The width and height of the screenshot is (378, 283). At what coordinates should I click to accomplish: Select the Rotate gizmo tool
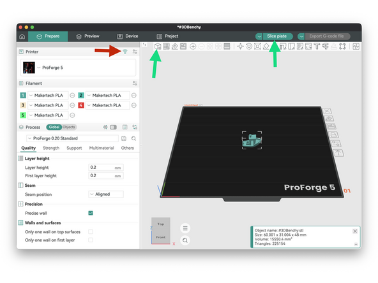(x=249, y=46)
